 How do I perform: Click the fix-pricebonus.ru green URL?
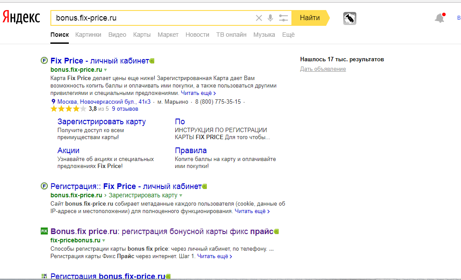pos(75,240)
